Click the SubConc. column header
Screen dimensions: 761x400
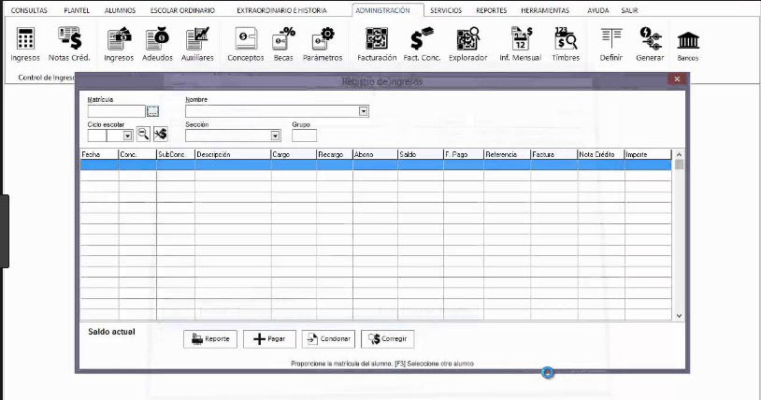point(176,154)
